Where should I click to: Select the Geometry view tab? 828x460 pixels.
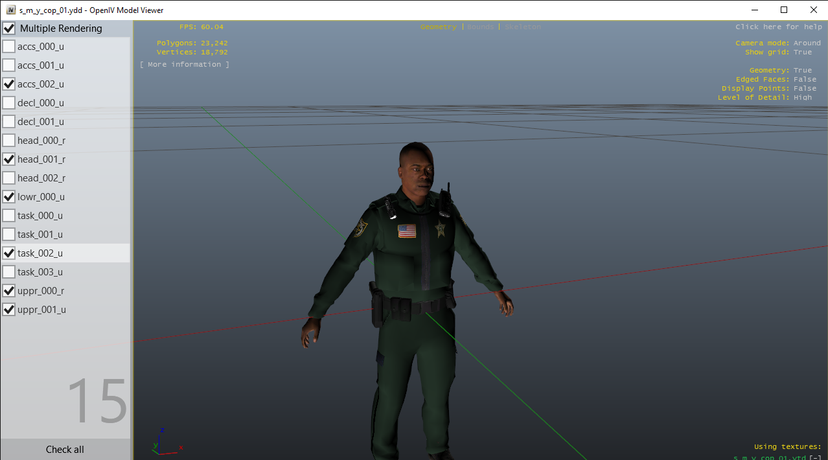[x=438, y=27]
